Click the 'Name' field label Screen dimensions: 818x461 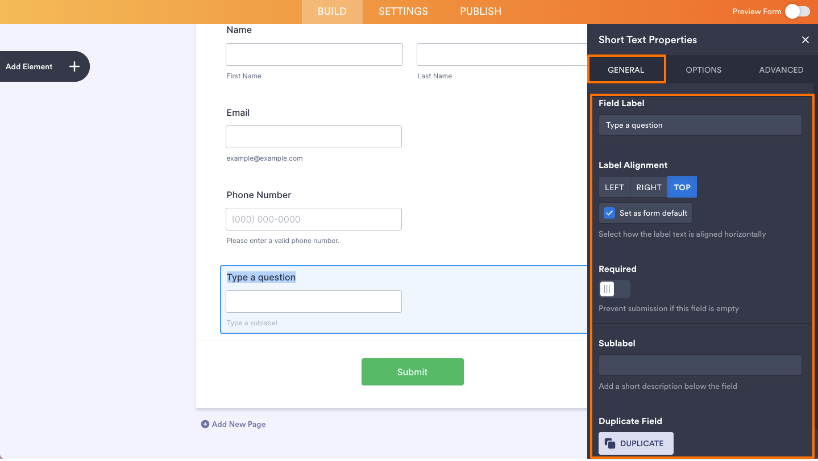pyautogui.click(x=239, y=30)
